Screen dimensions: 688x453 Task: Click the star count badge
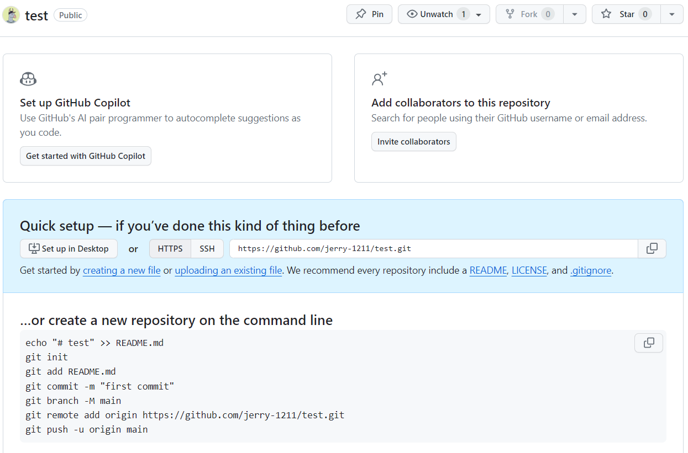pos(645,14)
